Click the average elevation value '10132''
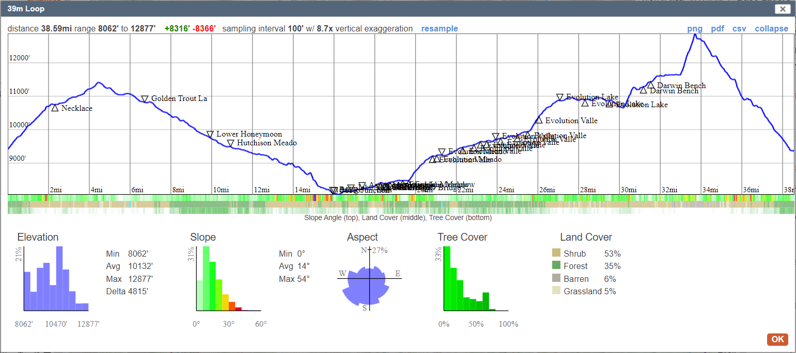The height and width of the screenshot is (353, 796). (x=141, y=266)
